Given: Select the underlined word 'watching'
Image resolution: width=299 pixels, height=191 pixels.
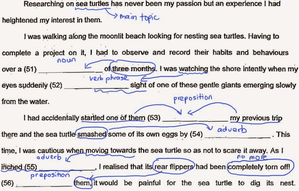Looking at the screenshot, I should click(194, 69).
